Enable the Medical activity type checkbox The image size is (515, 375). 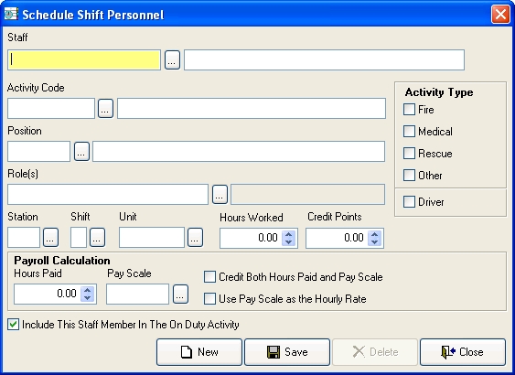tap(409, 132)
